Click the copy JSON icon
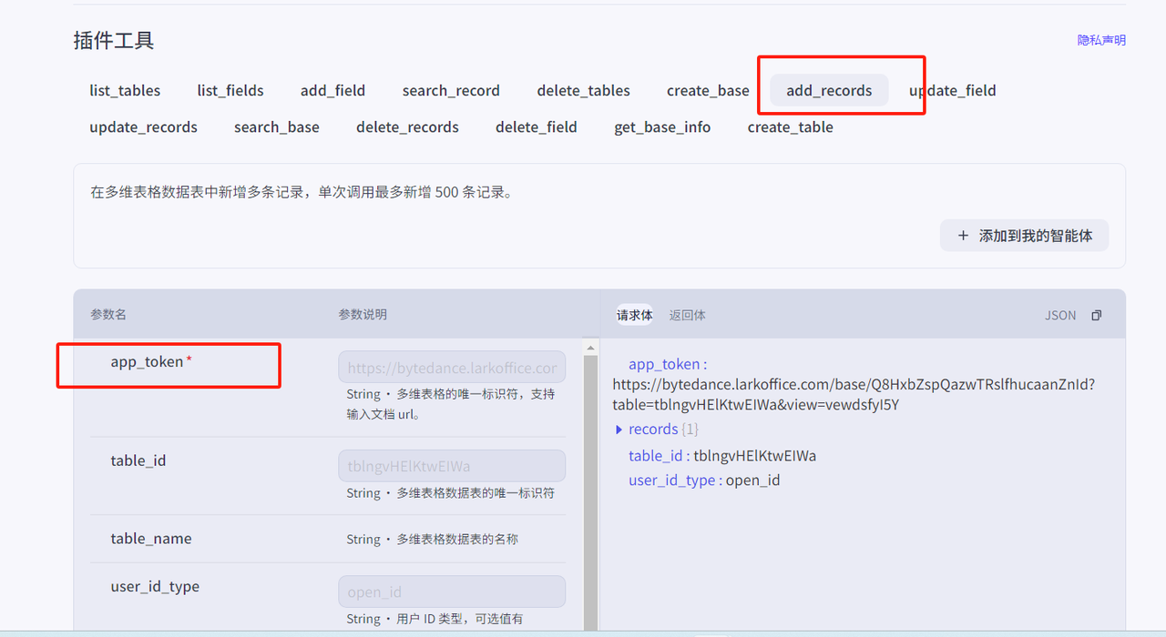Image resolution: width=1166 pixels, height=637 pixels. (x=1096, y=316)
